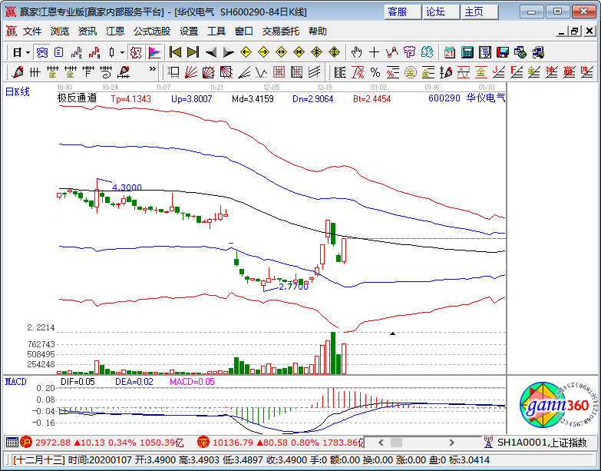Screen dimensions: 601x471
Task: Click the 极反通道 indicator label
Action: click(77, 98)
